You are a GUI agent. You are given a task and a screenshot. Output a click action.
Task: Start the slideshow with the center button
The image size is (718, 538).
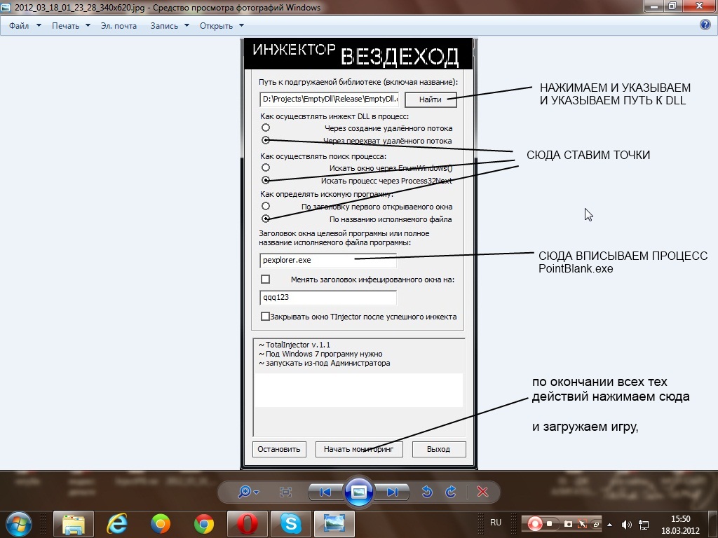359,492
